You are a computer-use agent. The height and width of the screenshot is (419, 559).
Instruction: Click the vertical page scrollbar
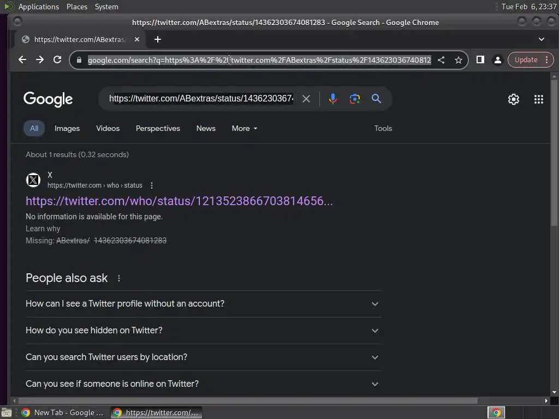[x=554, y=153]
